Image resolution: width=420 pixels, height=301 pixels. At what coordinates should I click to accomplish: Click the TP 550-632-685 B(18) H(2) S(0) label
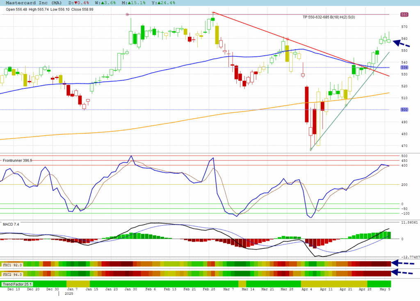[329, 17]
